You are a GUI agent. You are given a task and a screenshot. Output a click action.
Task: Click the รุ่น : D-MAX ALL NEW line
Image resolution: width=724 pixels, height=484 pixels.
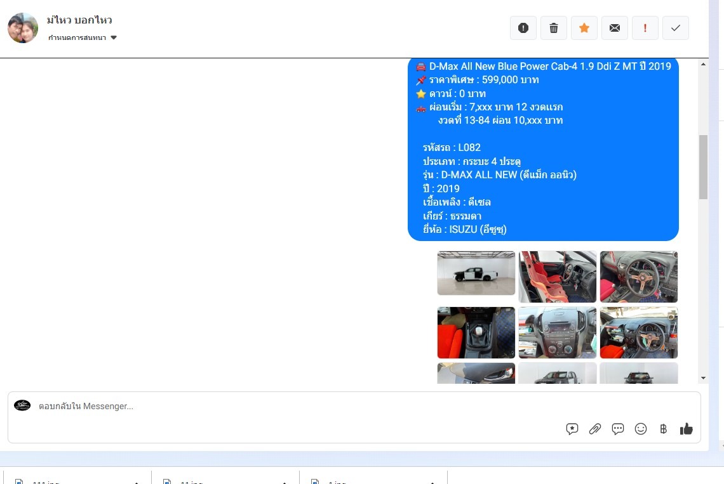pyautogui.click(x=500, y=175)
